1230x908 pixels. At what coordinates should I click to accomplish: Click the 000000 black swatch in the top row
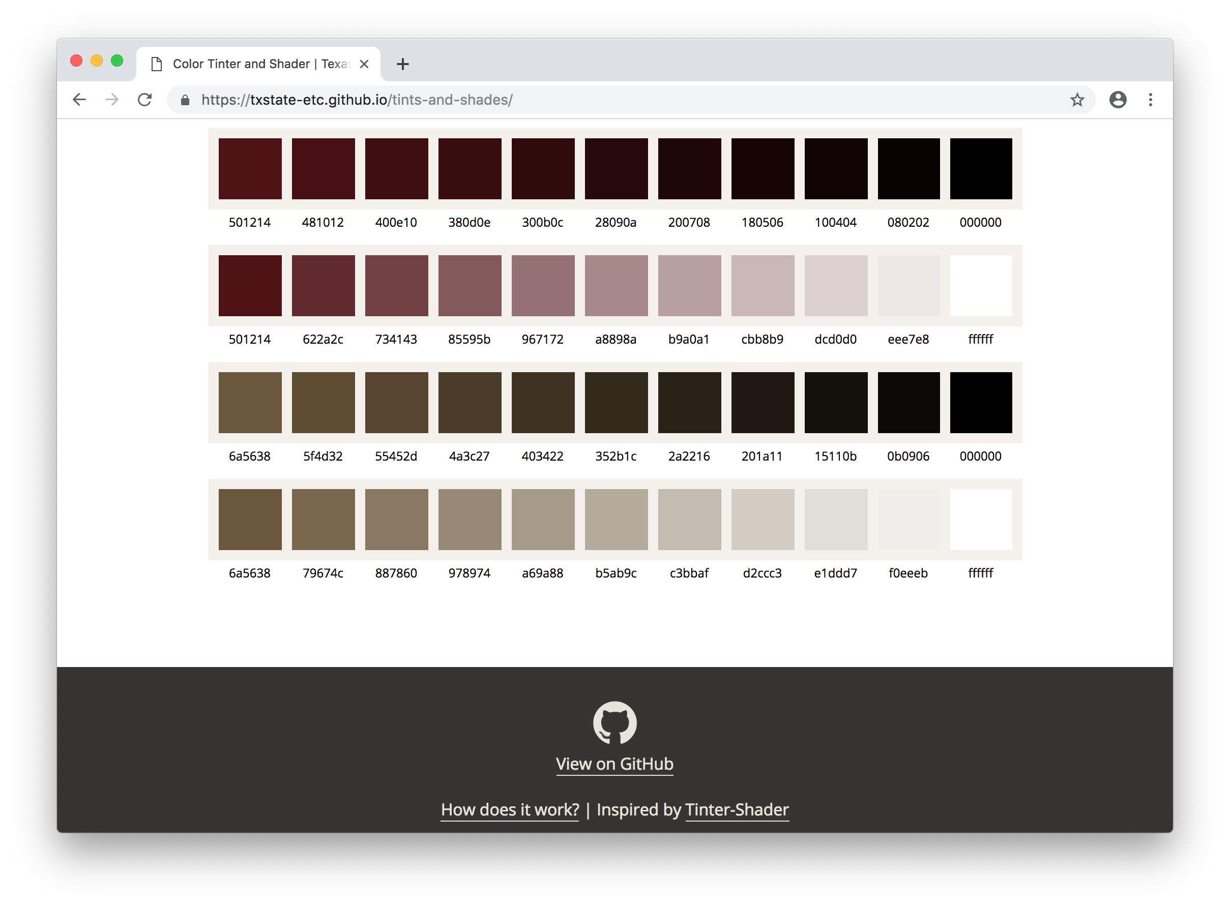point(981,168)
